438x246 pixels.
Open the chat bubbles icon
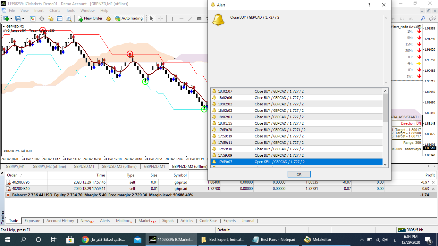(432, 19)
